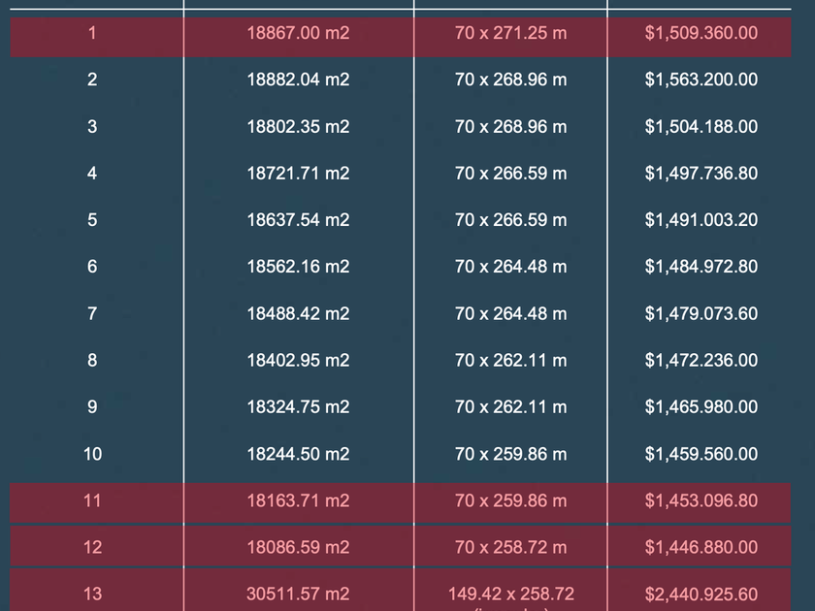Viewport: 815px width, 611px height.
Task: Select the price $1,453.096.80
Action: click(x=701, y=500)
